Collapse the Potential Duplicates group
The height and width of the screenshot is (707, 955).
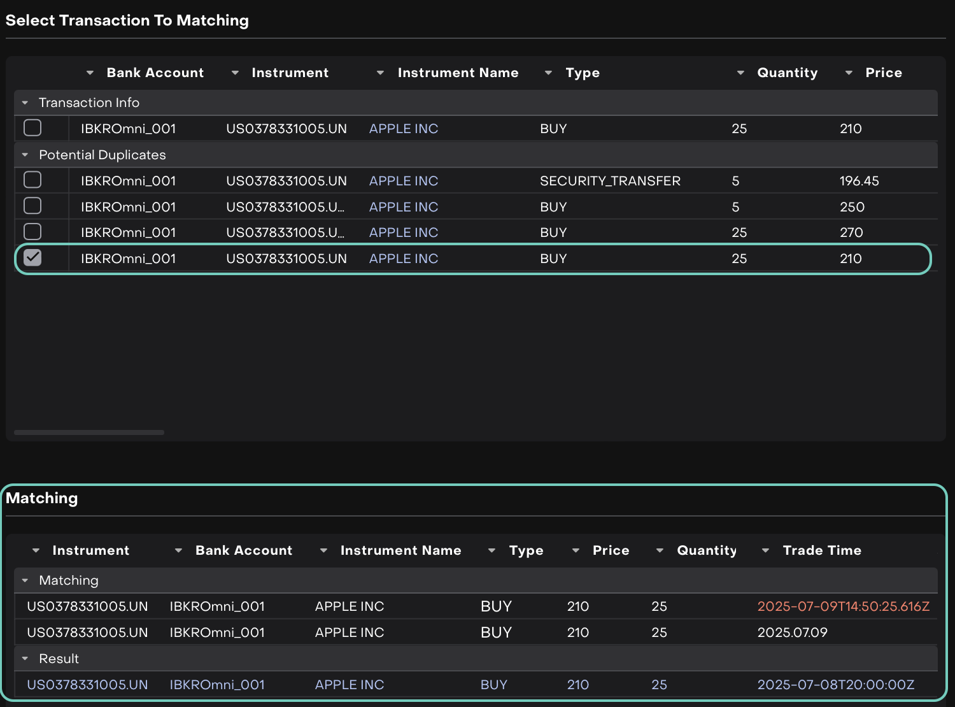25,155
